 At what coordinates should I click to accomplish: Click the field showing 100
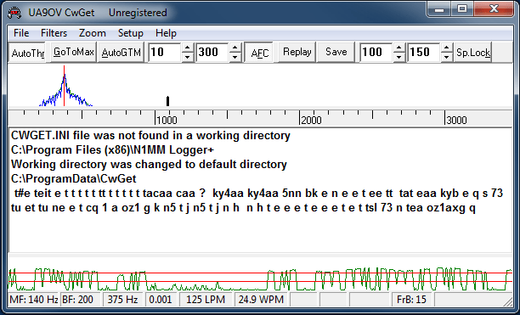pyautogui.click(x=376, y=52)
